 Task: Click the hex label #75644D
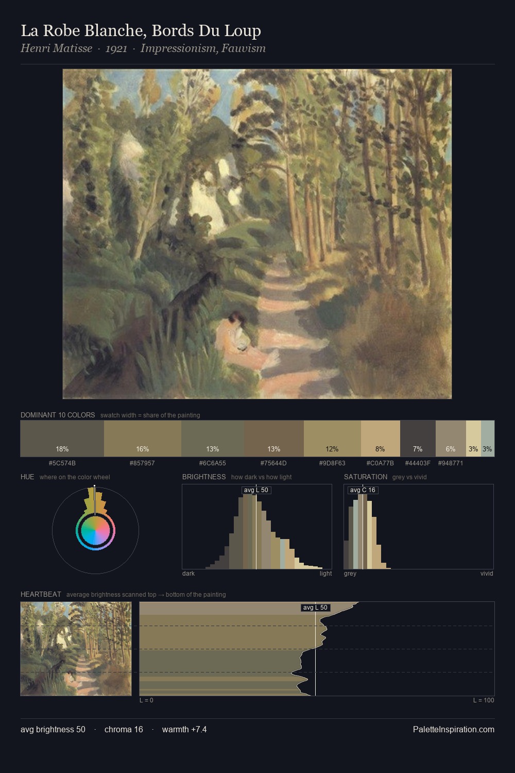273,463
